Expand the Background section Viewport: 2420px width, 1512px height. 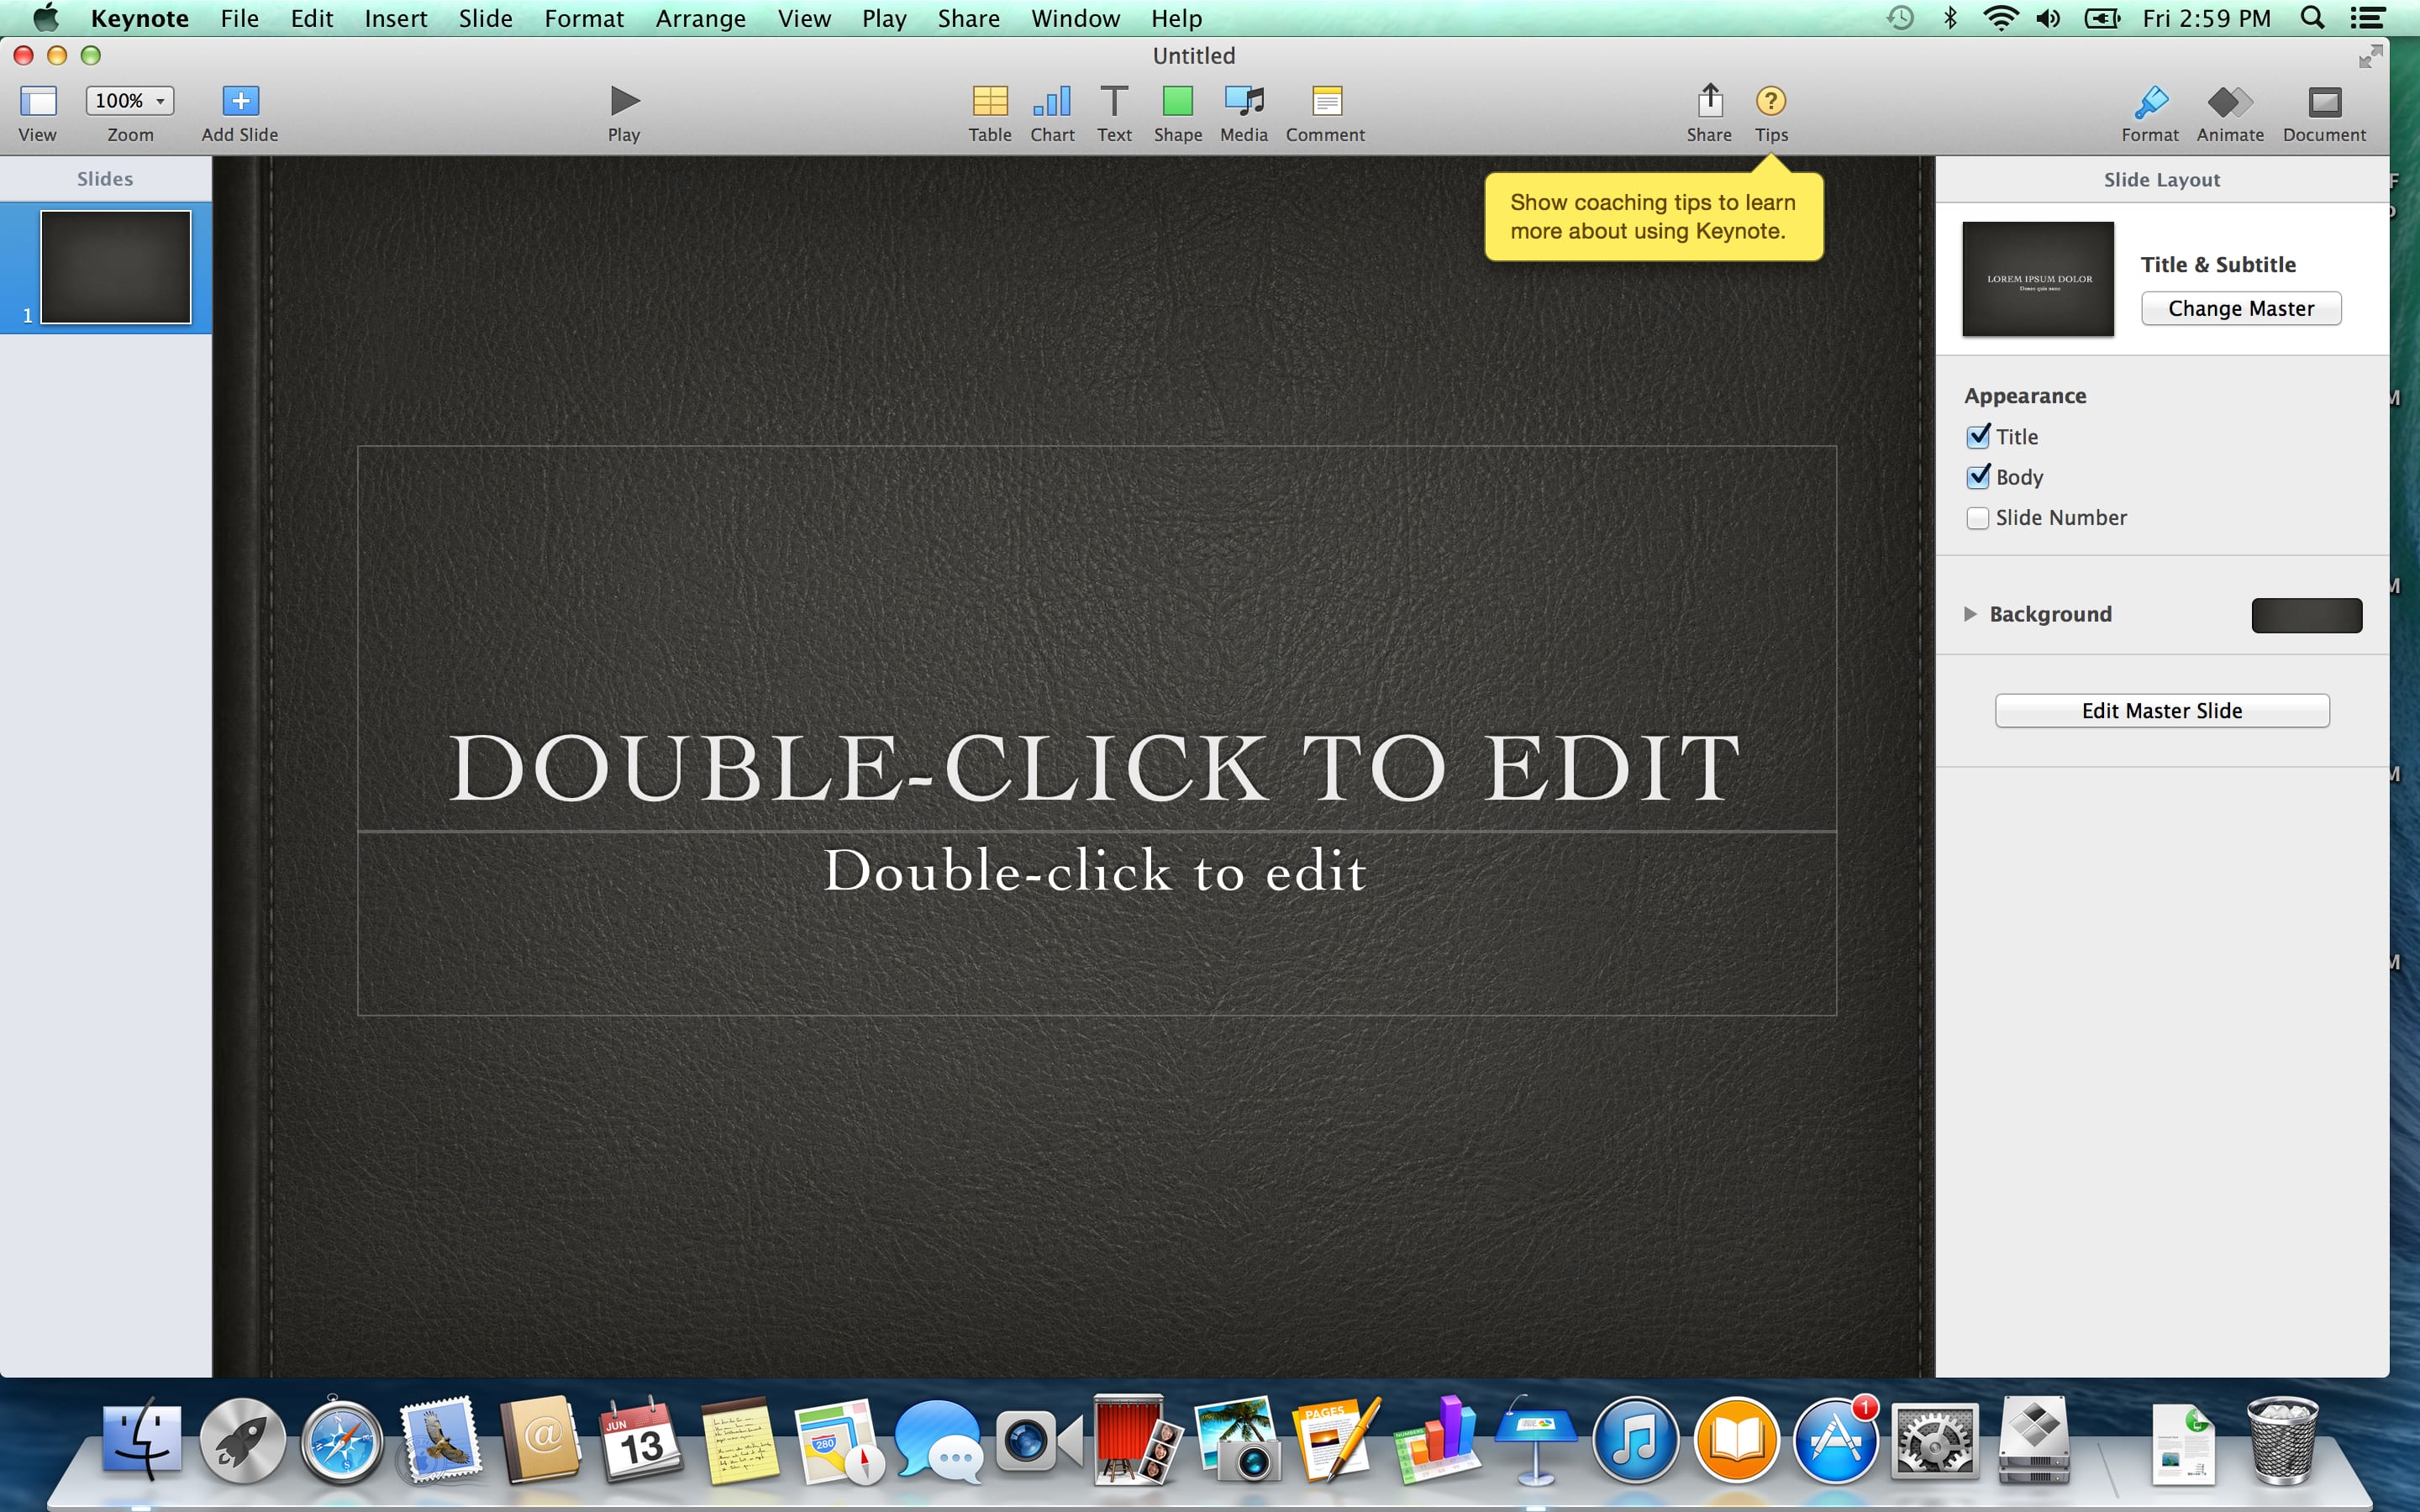coord(1970,614)
